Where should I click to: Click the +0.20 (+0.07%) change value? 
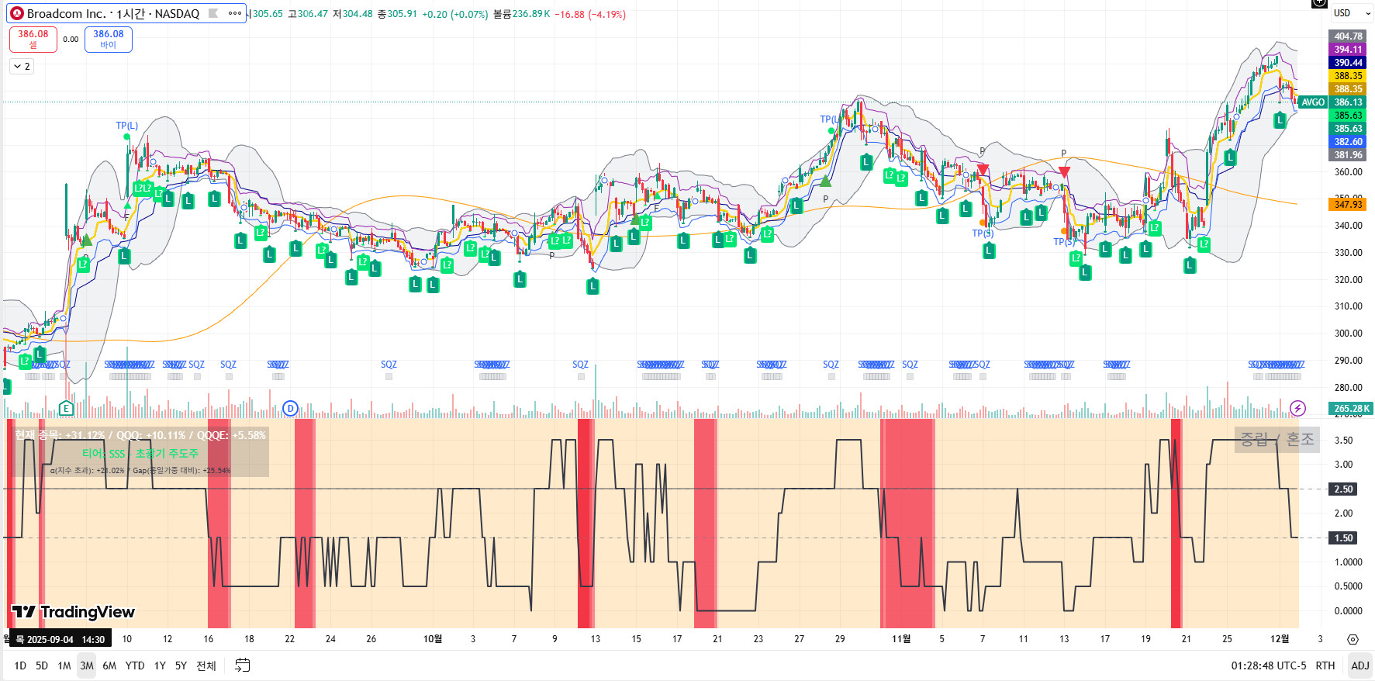pyautogui.click(x=455, y=14)
